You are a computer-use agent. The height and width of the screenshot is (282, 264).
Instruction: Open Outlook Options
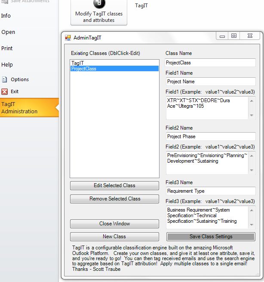(20, 79)
